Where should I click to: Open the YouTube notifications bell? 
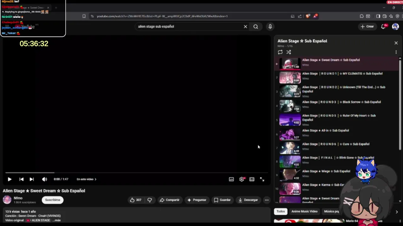coord(383,27)
